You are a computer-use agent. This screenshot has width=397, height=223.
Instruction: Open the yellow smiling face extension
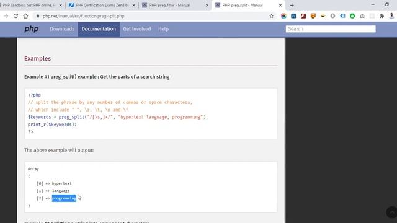[x=323, y=16]
